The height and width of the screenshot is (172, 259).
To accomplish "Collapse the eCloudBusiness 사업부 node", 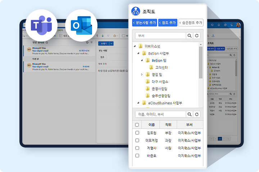I will point(138,103).
